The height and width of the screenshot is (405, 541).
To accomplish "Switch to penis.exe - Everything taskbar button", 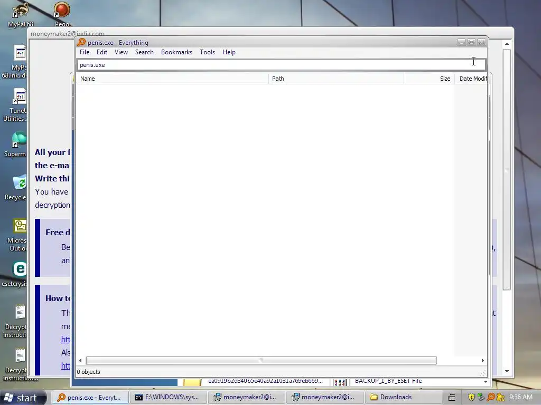I will (90, 398).
